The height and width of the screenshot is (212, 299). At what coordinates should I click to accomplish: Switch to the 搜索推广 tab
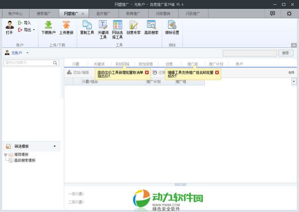44,14
